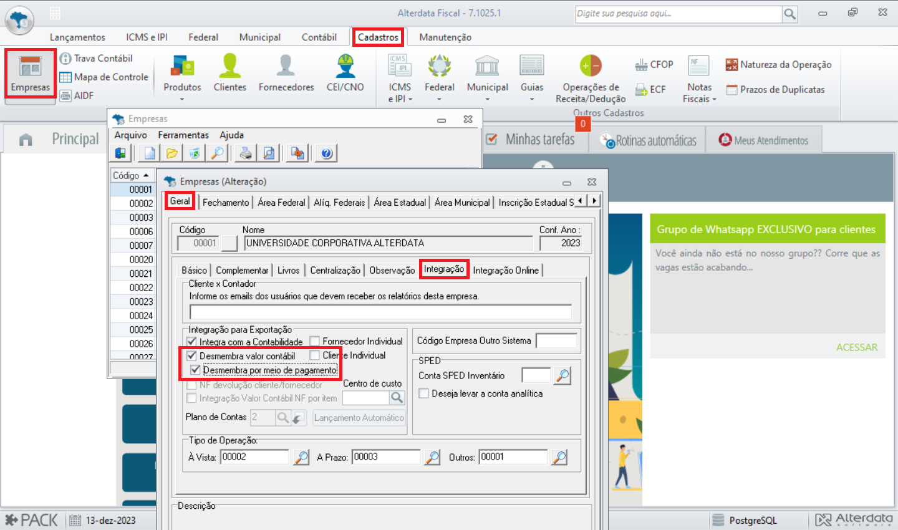The width and height of the screenshot is (898, 530).
Task: Open the Guias ribbon button
Action: (532, 78)
